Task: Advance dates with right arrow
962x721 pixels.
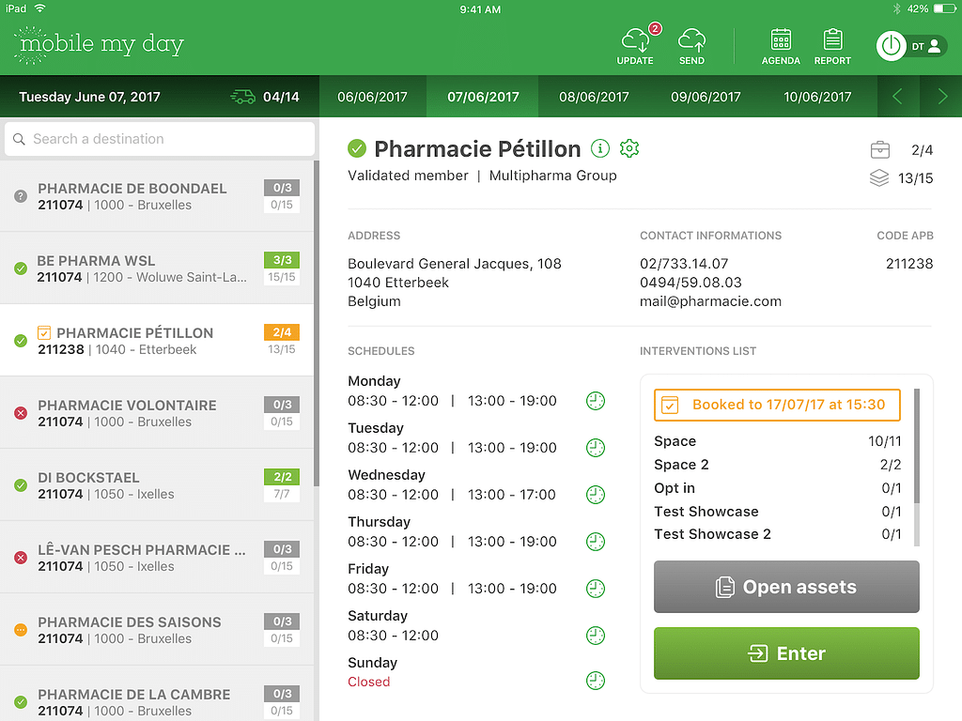Action: 942,97
